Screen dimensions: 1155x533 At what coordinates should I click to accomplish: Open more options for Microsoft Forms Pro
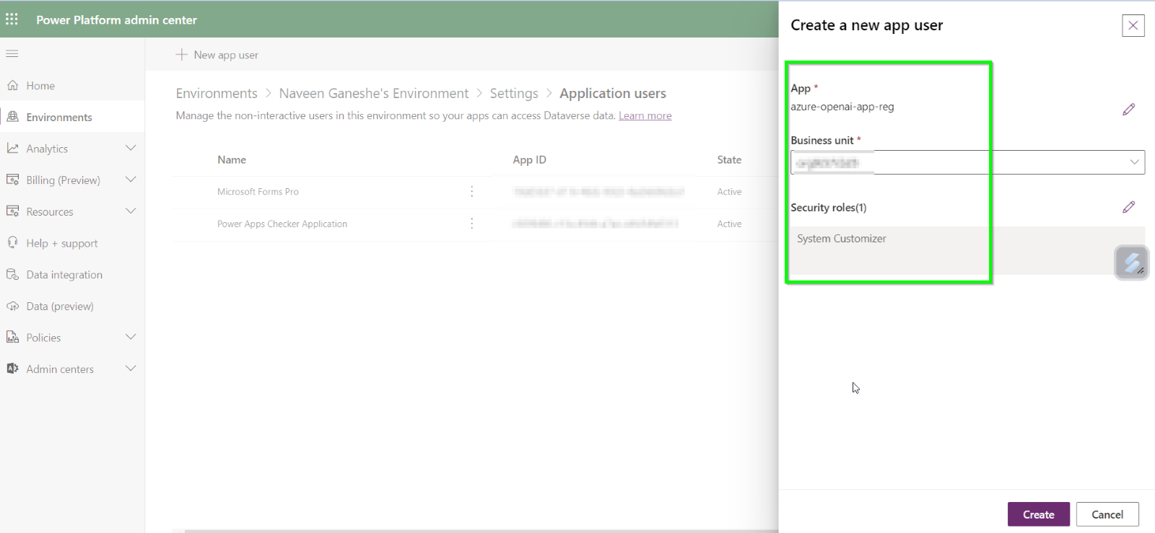click(x=472, y=191)
